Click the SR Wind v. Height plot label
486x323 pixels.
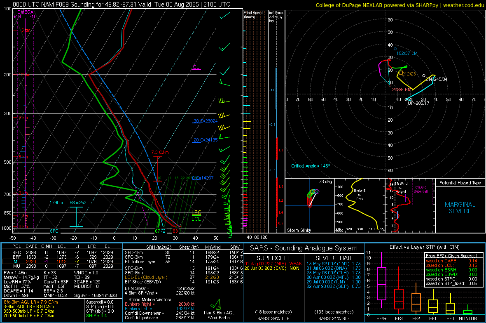pyautogui.click(x=401, y=188)
